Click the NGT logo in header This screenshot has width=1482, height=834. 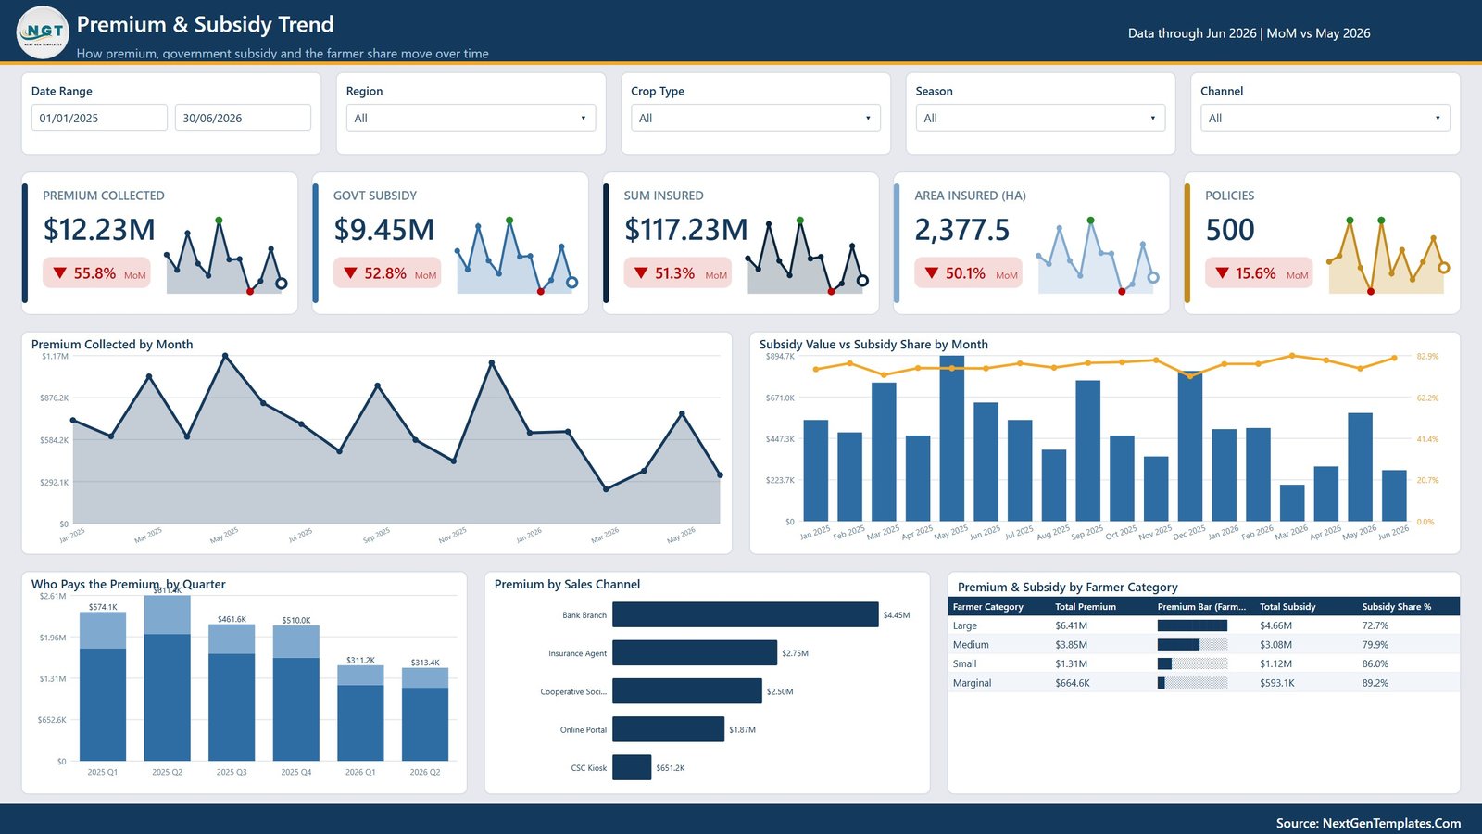(43, 32)
